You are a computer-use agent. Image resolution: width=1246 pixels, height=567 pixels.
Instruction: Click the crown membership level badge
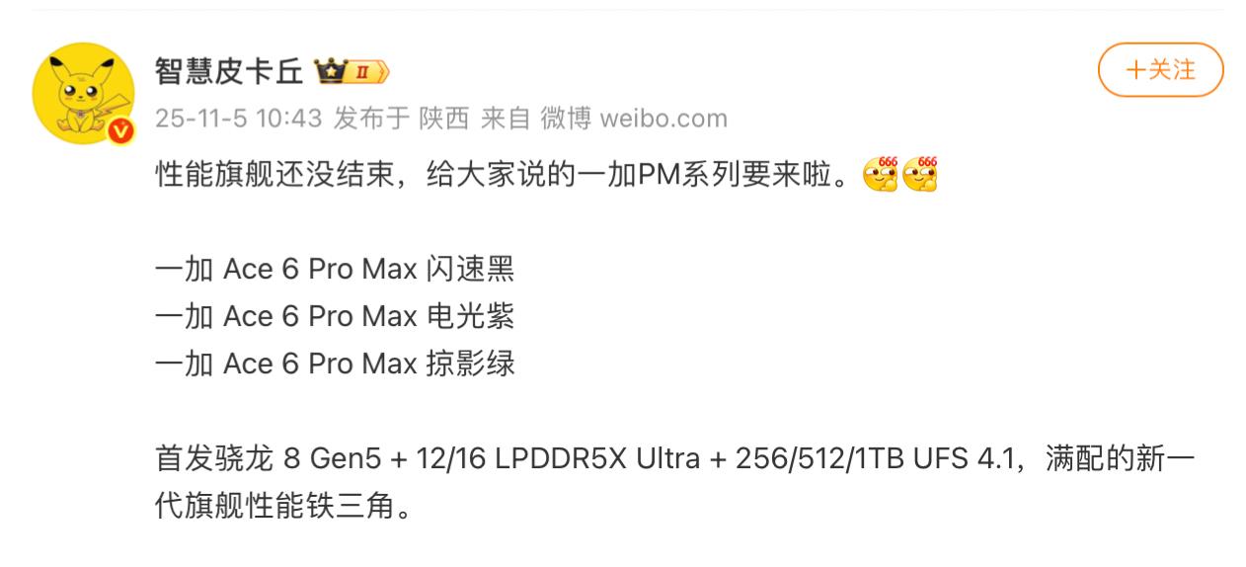click(350, 71)
